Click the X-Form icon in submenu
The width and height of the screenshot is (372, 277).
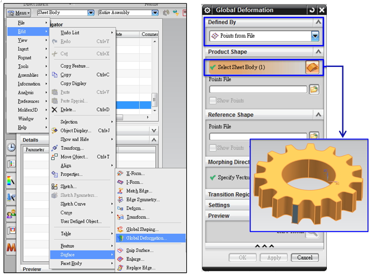(x=120, y=173)
